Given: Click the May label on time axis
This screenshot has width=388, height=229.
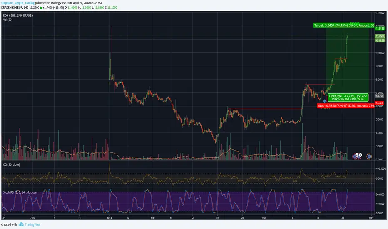Looking at the screenshot, I should (371, 218).
